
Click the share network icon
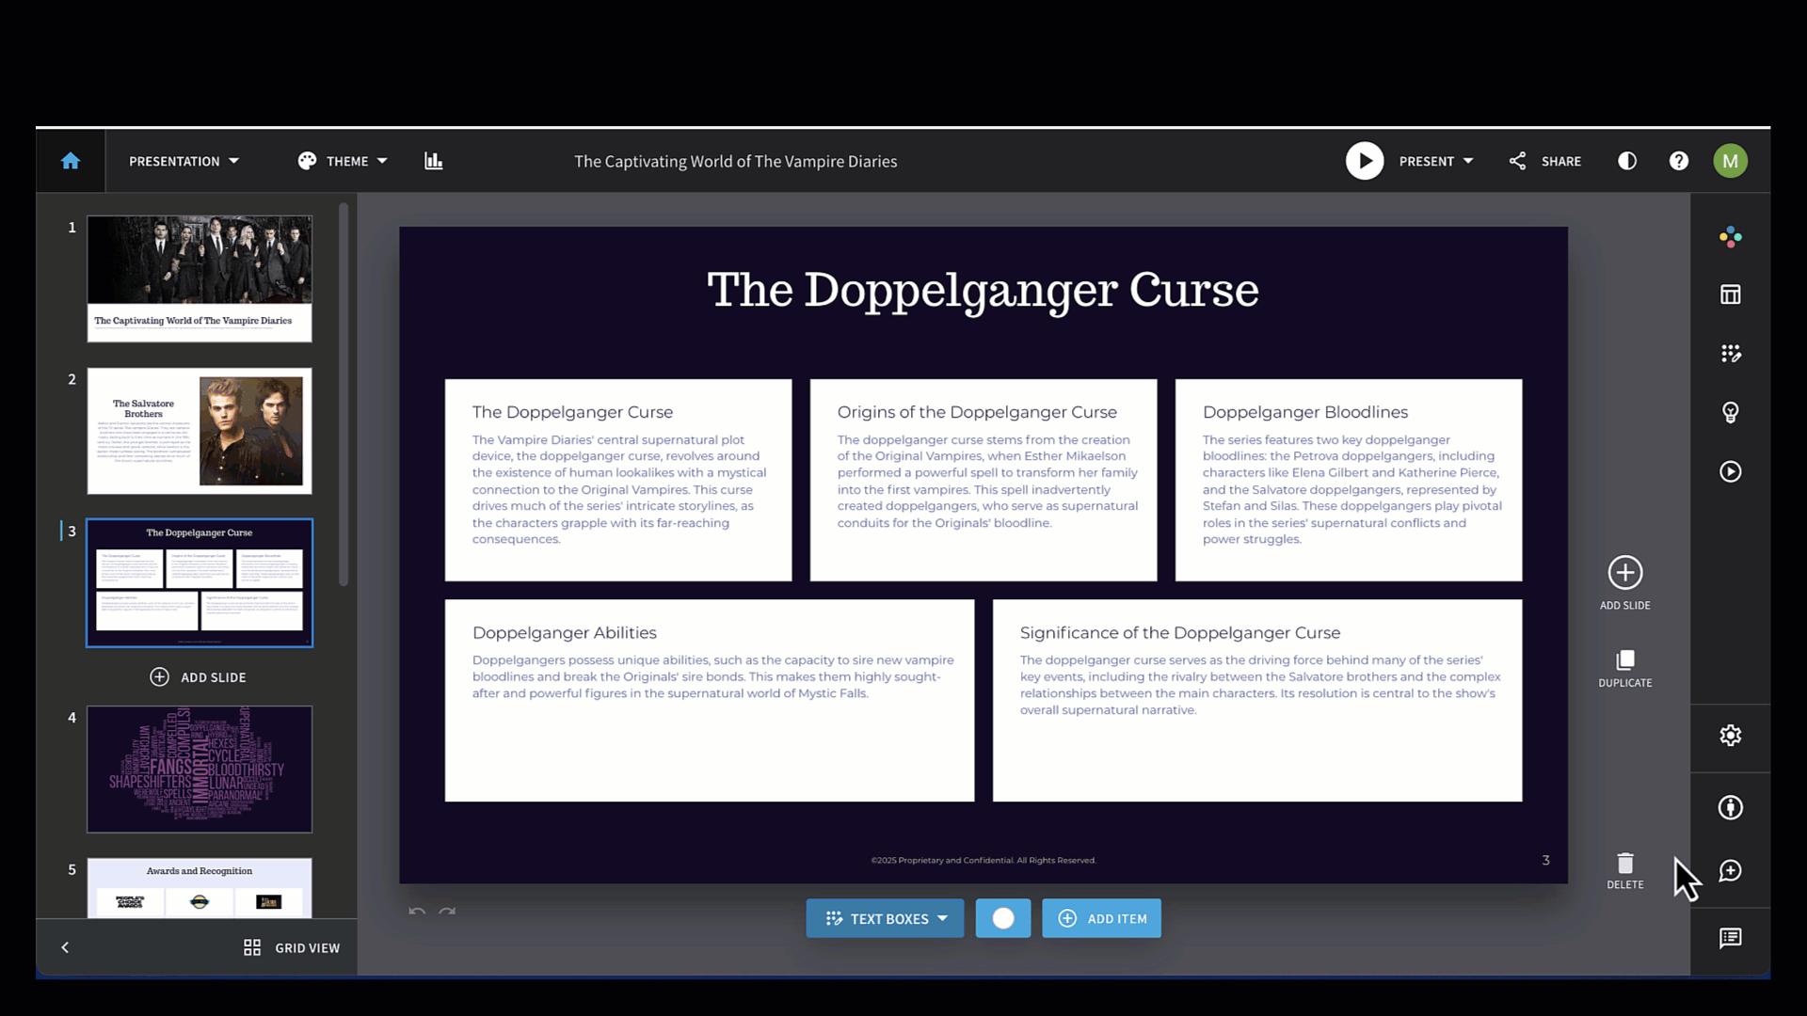click(1517, 161)
